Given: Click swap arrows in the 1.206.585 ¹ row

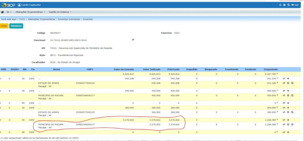Looking at the screenshot, I should [x=284, y=120].
